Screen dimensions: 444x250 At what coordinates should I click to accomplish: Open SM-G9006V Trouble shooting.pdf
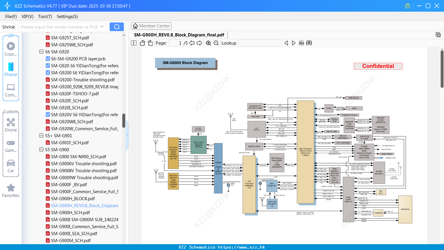[81, 163]
